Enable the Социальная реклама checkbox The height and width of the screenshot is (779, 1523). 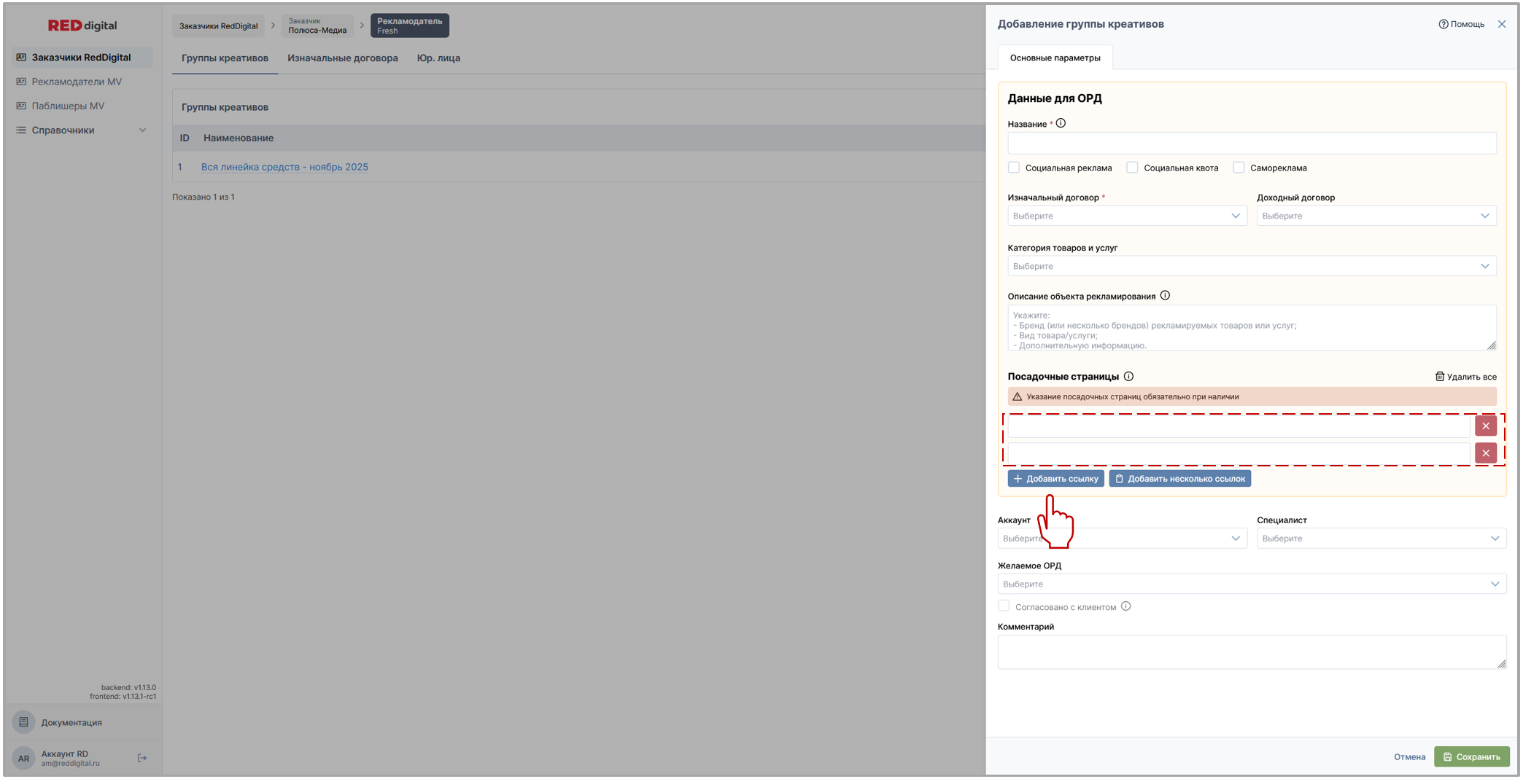[x=1014, y=168]
